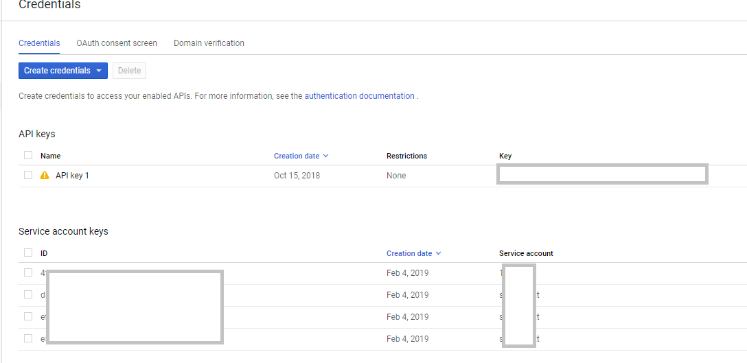
Task: Sort service account keys by Creation date
Action: tap(413, 253)
